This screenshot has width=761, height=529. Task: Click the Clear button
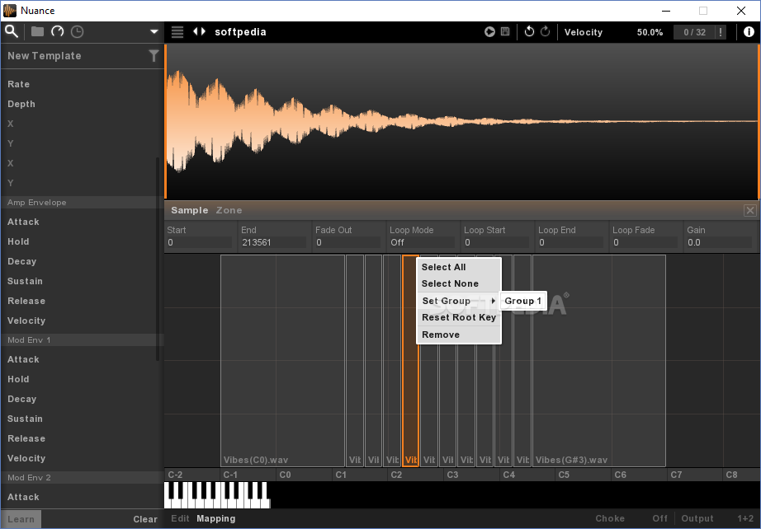145,519
